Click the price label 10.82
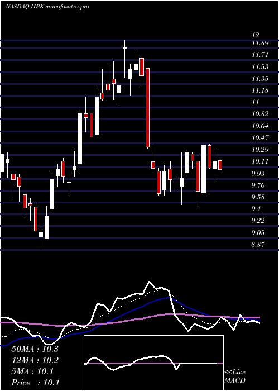Viewport: 279px width, 391px height. coord(260,114)
